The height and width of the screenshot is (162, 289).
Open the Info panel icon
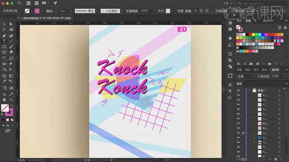230,29
